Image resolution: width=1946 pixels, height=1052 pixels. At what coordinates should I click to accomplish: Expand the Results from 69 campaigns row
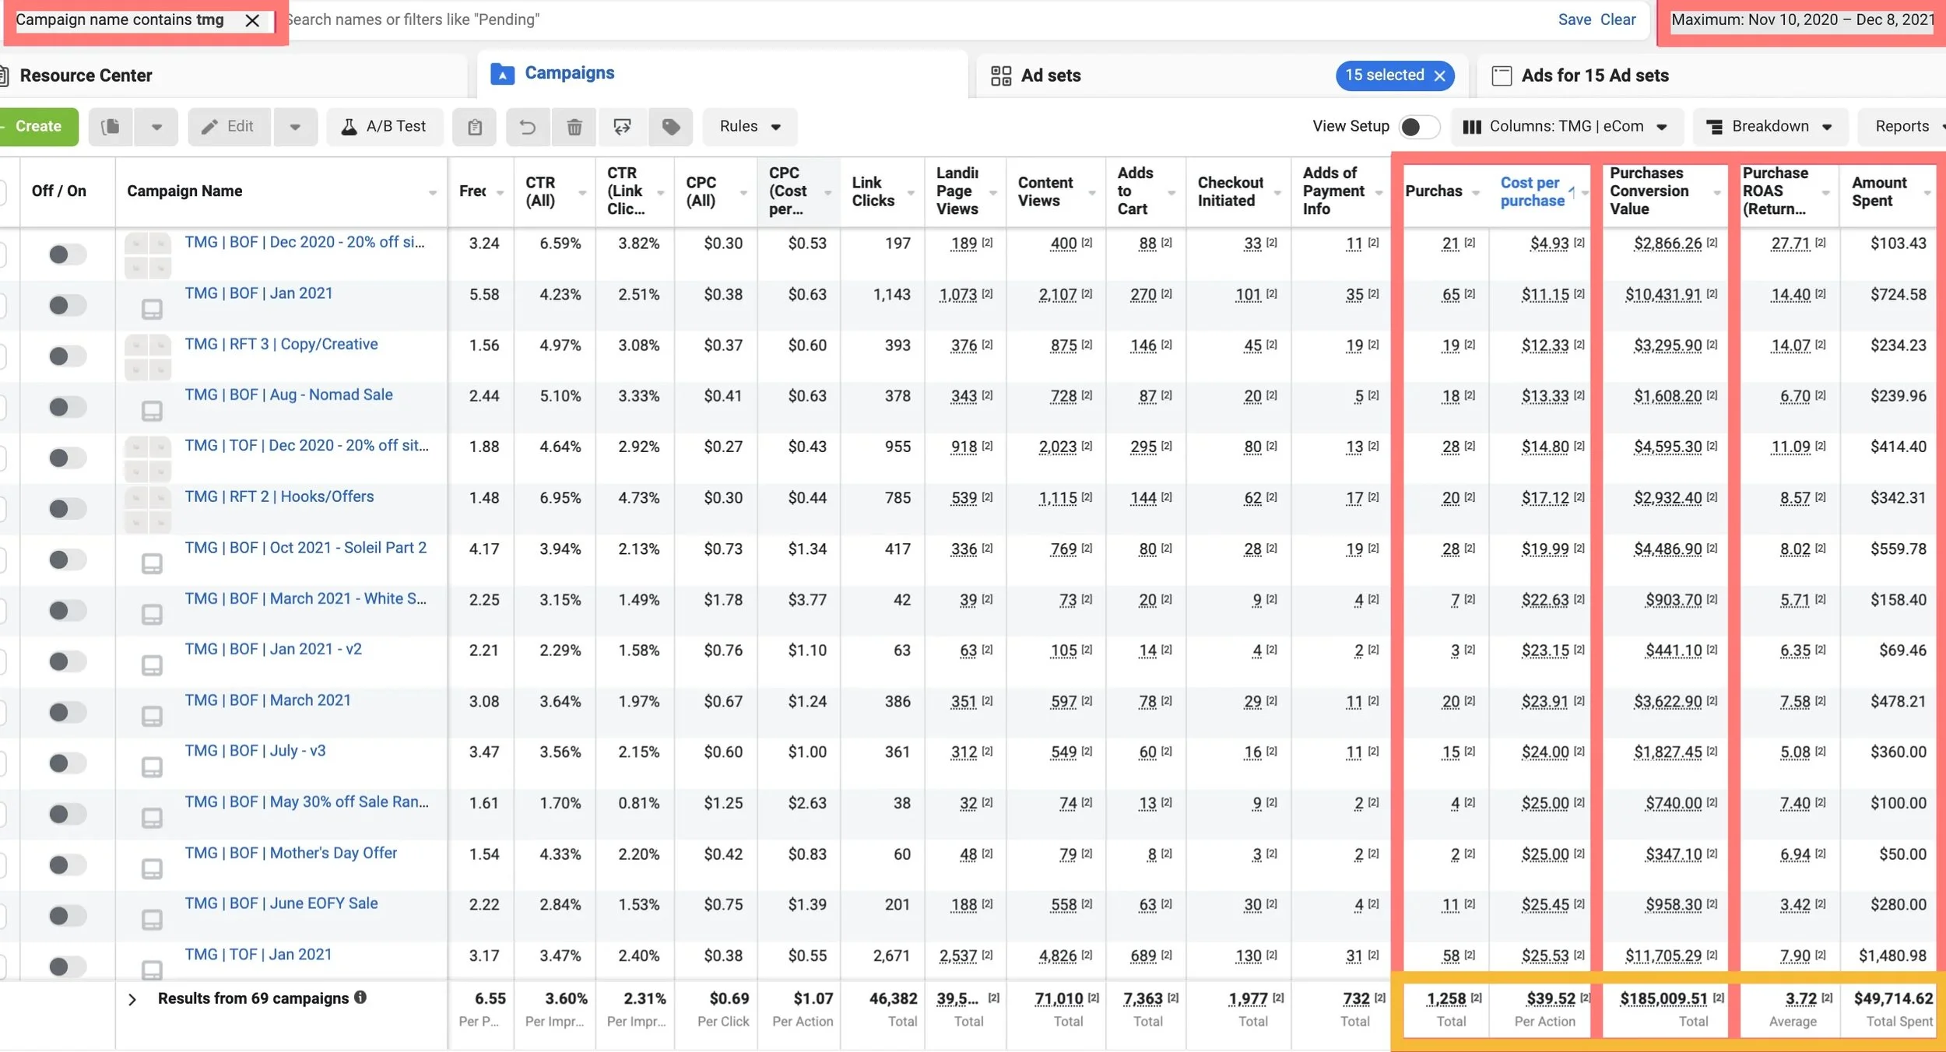tap(132, 999)
